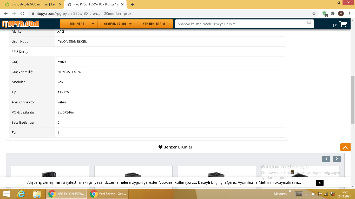Open the AdGuard shield extension
355x199 pixels.
[325, 13]
